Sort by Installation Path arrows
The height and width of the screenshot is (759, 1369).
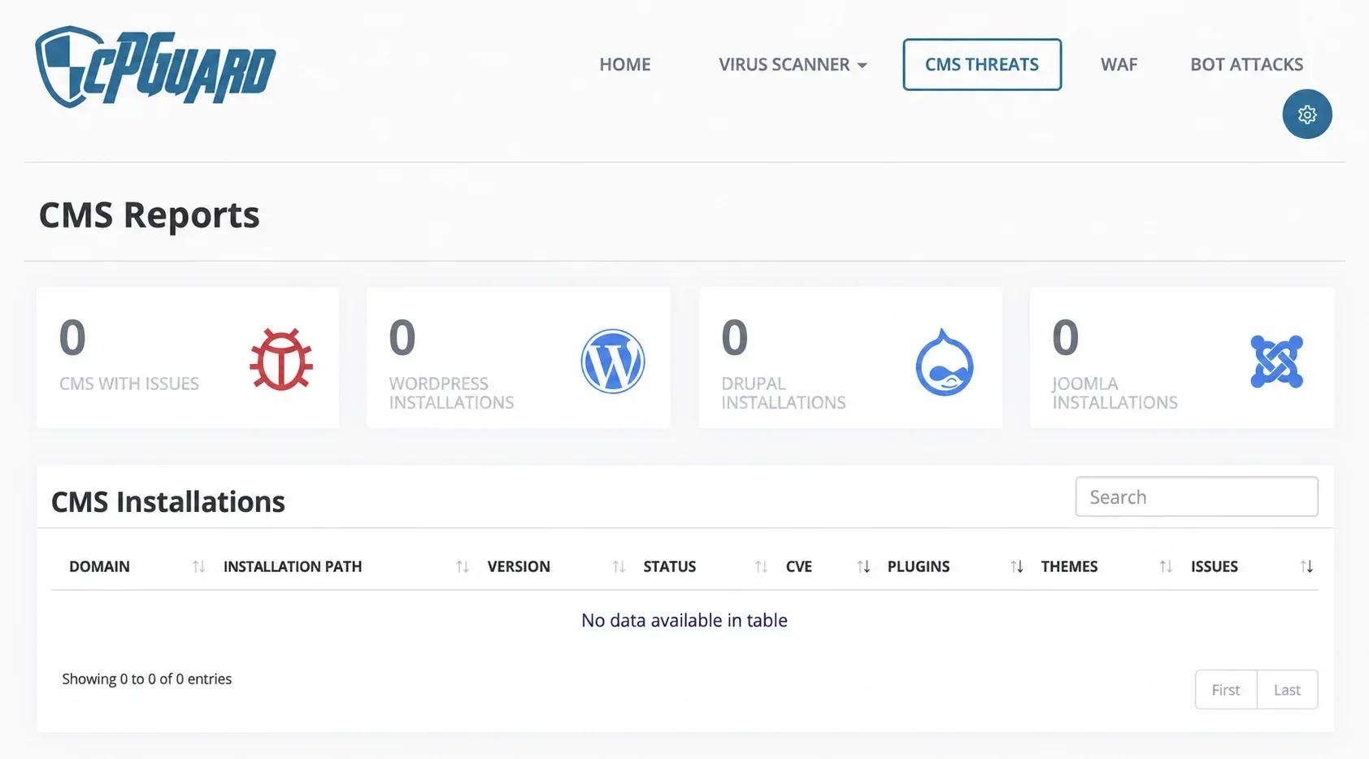tap(463, 566)
